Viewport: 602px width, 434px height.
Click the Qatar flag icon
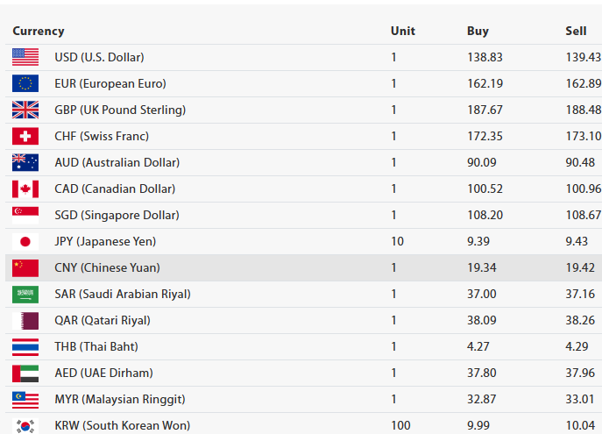coord(25,320)
